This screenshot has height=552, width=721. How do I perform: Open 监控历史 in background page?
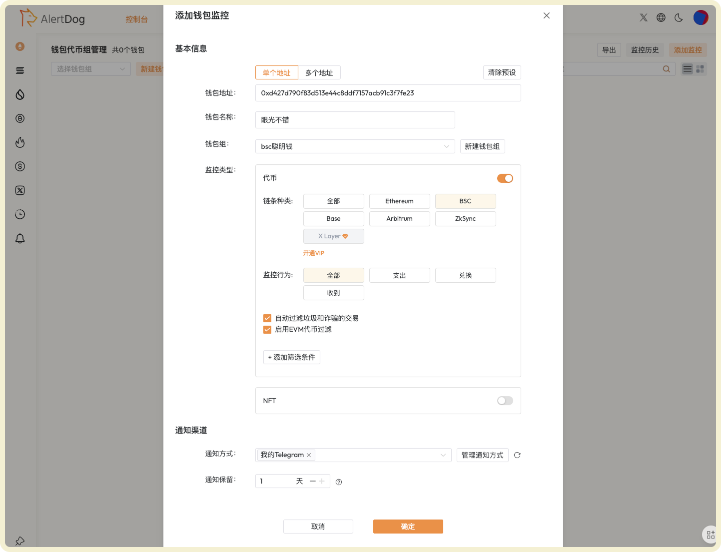pyautogui.click(x=645, y=50)
